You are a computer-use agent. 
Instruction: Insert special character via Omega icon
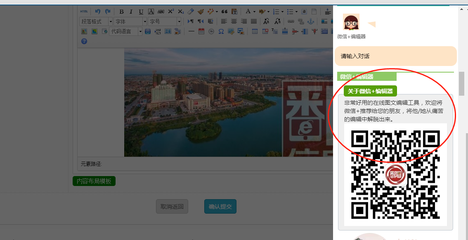[221, 31]
